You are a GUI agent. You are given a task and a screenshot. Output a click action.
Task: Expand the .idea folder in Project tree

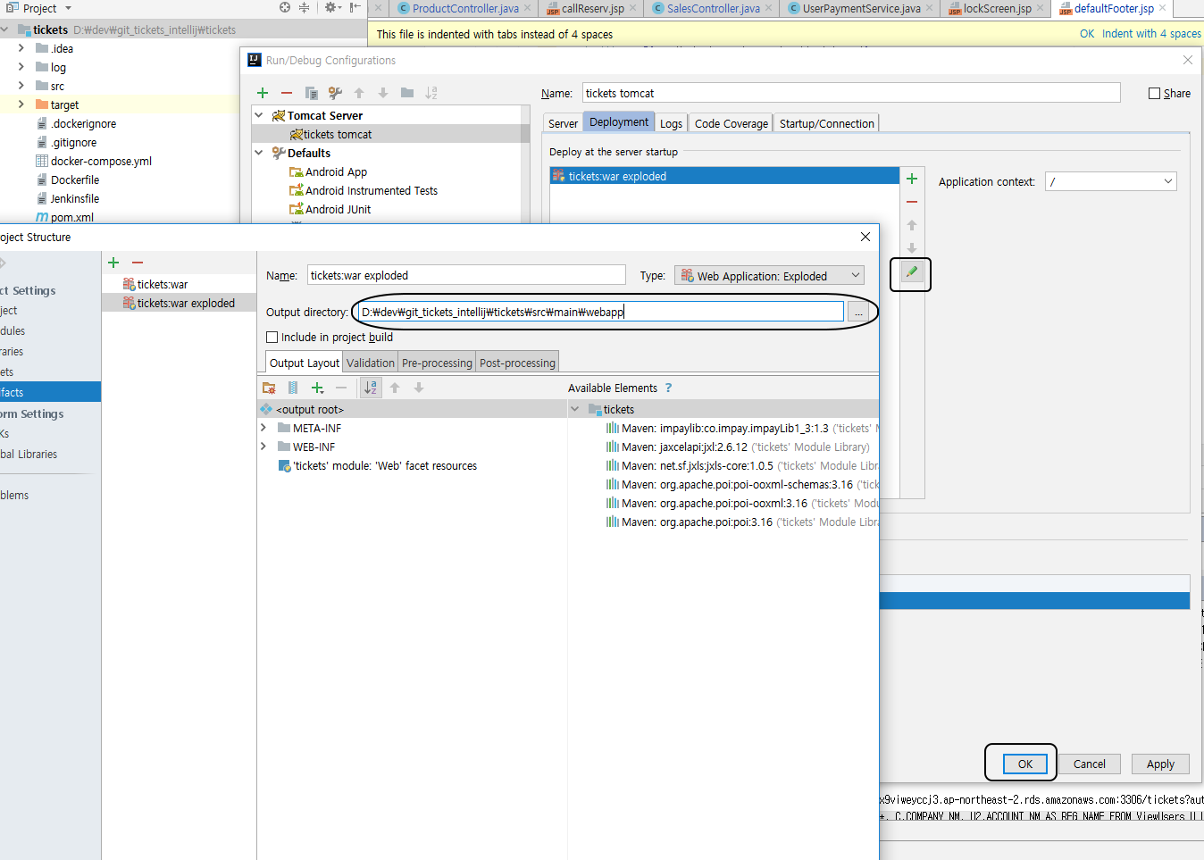pos(21,48)
